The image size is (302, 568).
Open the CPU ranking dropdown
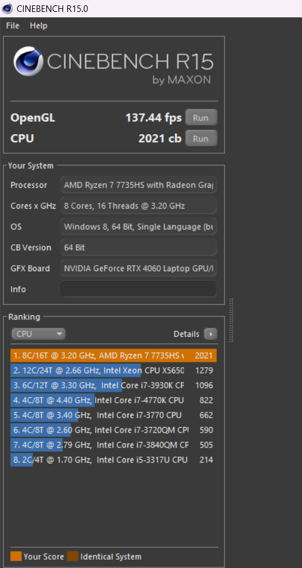coord(39,334)
